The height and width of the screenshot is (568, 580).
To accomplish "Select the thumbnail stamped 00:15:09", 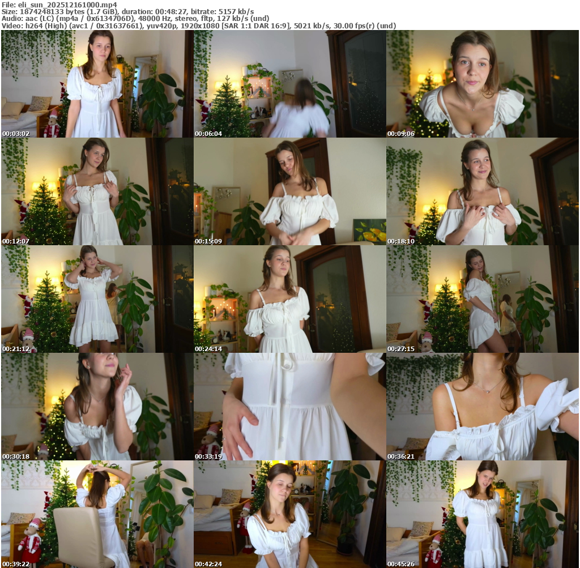I will [289, 191].
